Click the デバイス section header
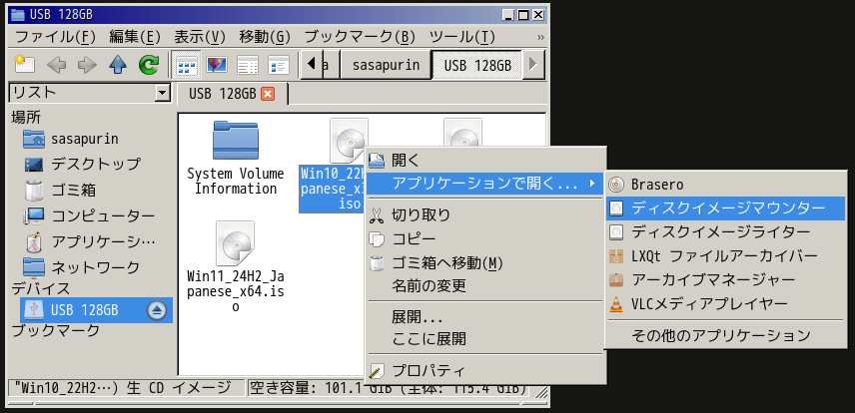The height and width of the screenshot is (413, 855). click(x=41, y=288)
